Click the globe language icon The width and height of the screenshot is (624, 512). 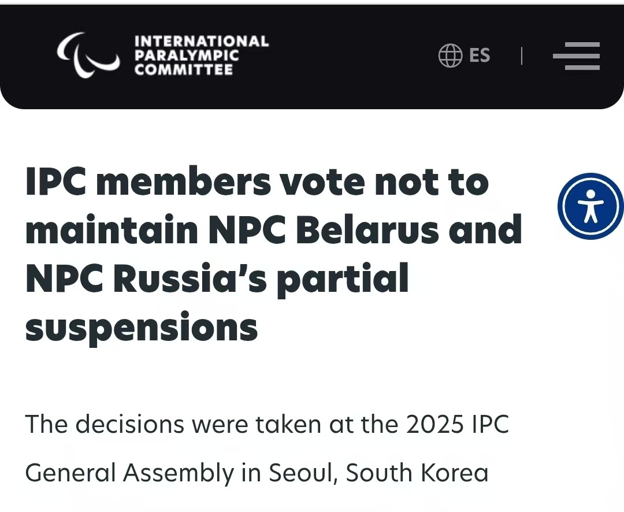(451, 55)
